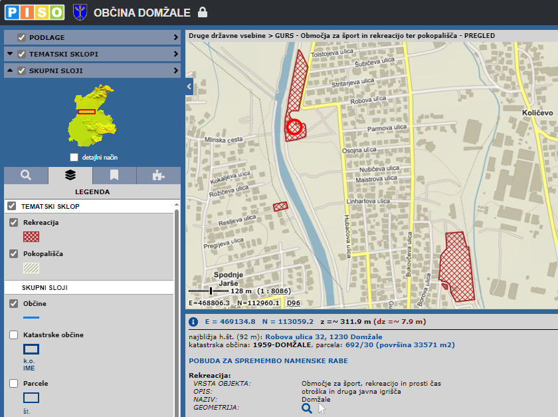
Task: Enable the Katastrske občine layer
Action: (14, 335)
